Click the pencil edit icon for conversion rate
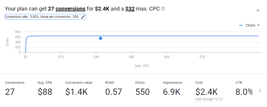The height and width of the screenshot is (107, 267). (83, 17)
